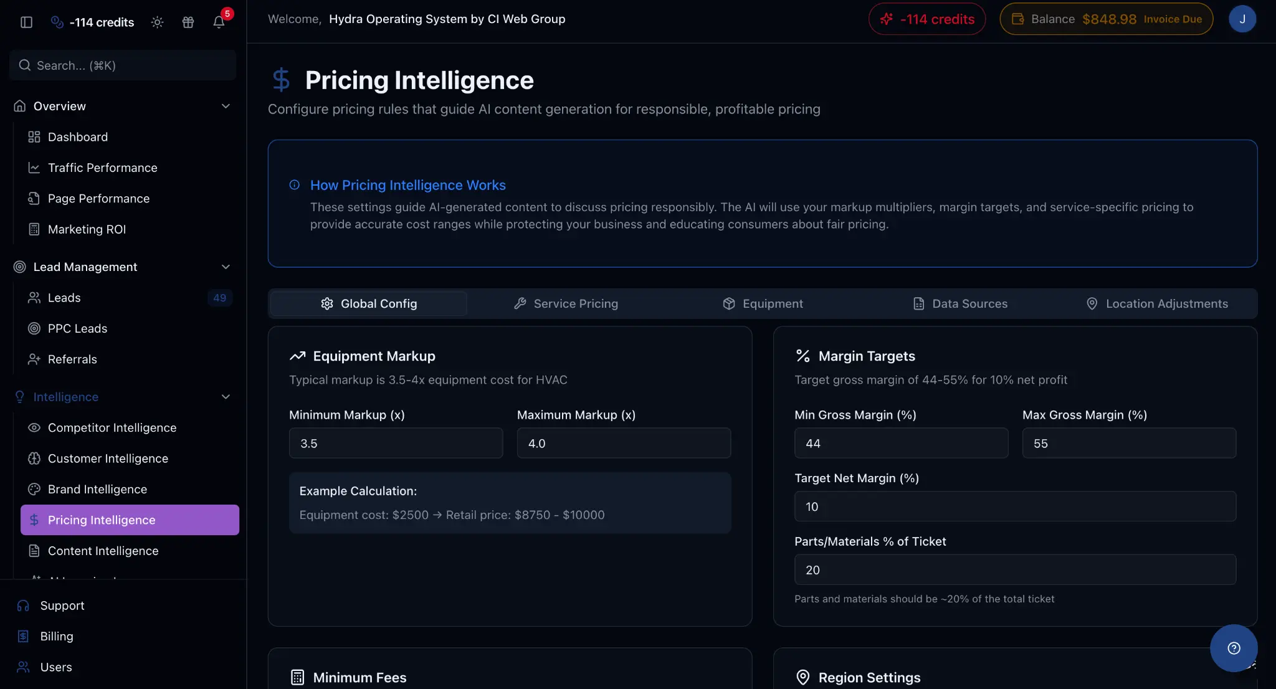The height and width of the screenshot is (689, 1276).
Task: Click the PPC Leads target icon
Action: (34, 328)
